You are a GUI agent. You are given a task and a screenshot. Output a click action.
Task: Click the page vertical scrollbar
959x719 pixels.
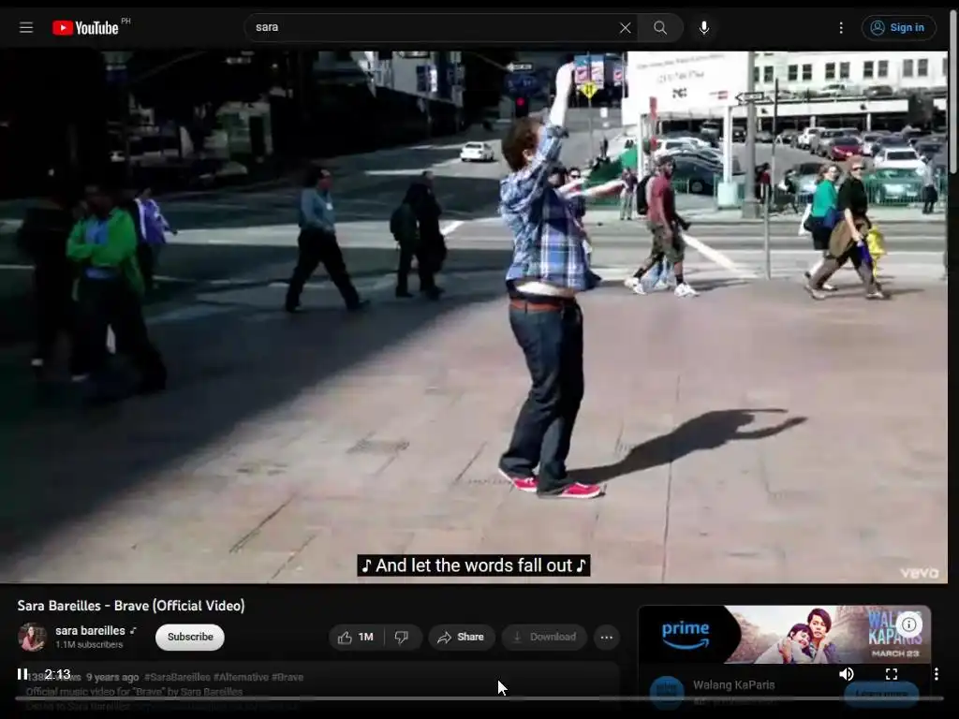tap(953, 92)
